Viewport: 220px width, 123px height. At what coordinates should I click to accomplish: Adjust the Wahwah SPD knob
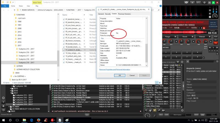(205, 42)
